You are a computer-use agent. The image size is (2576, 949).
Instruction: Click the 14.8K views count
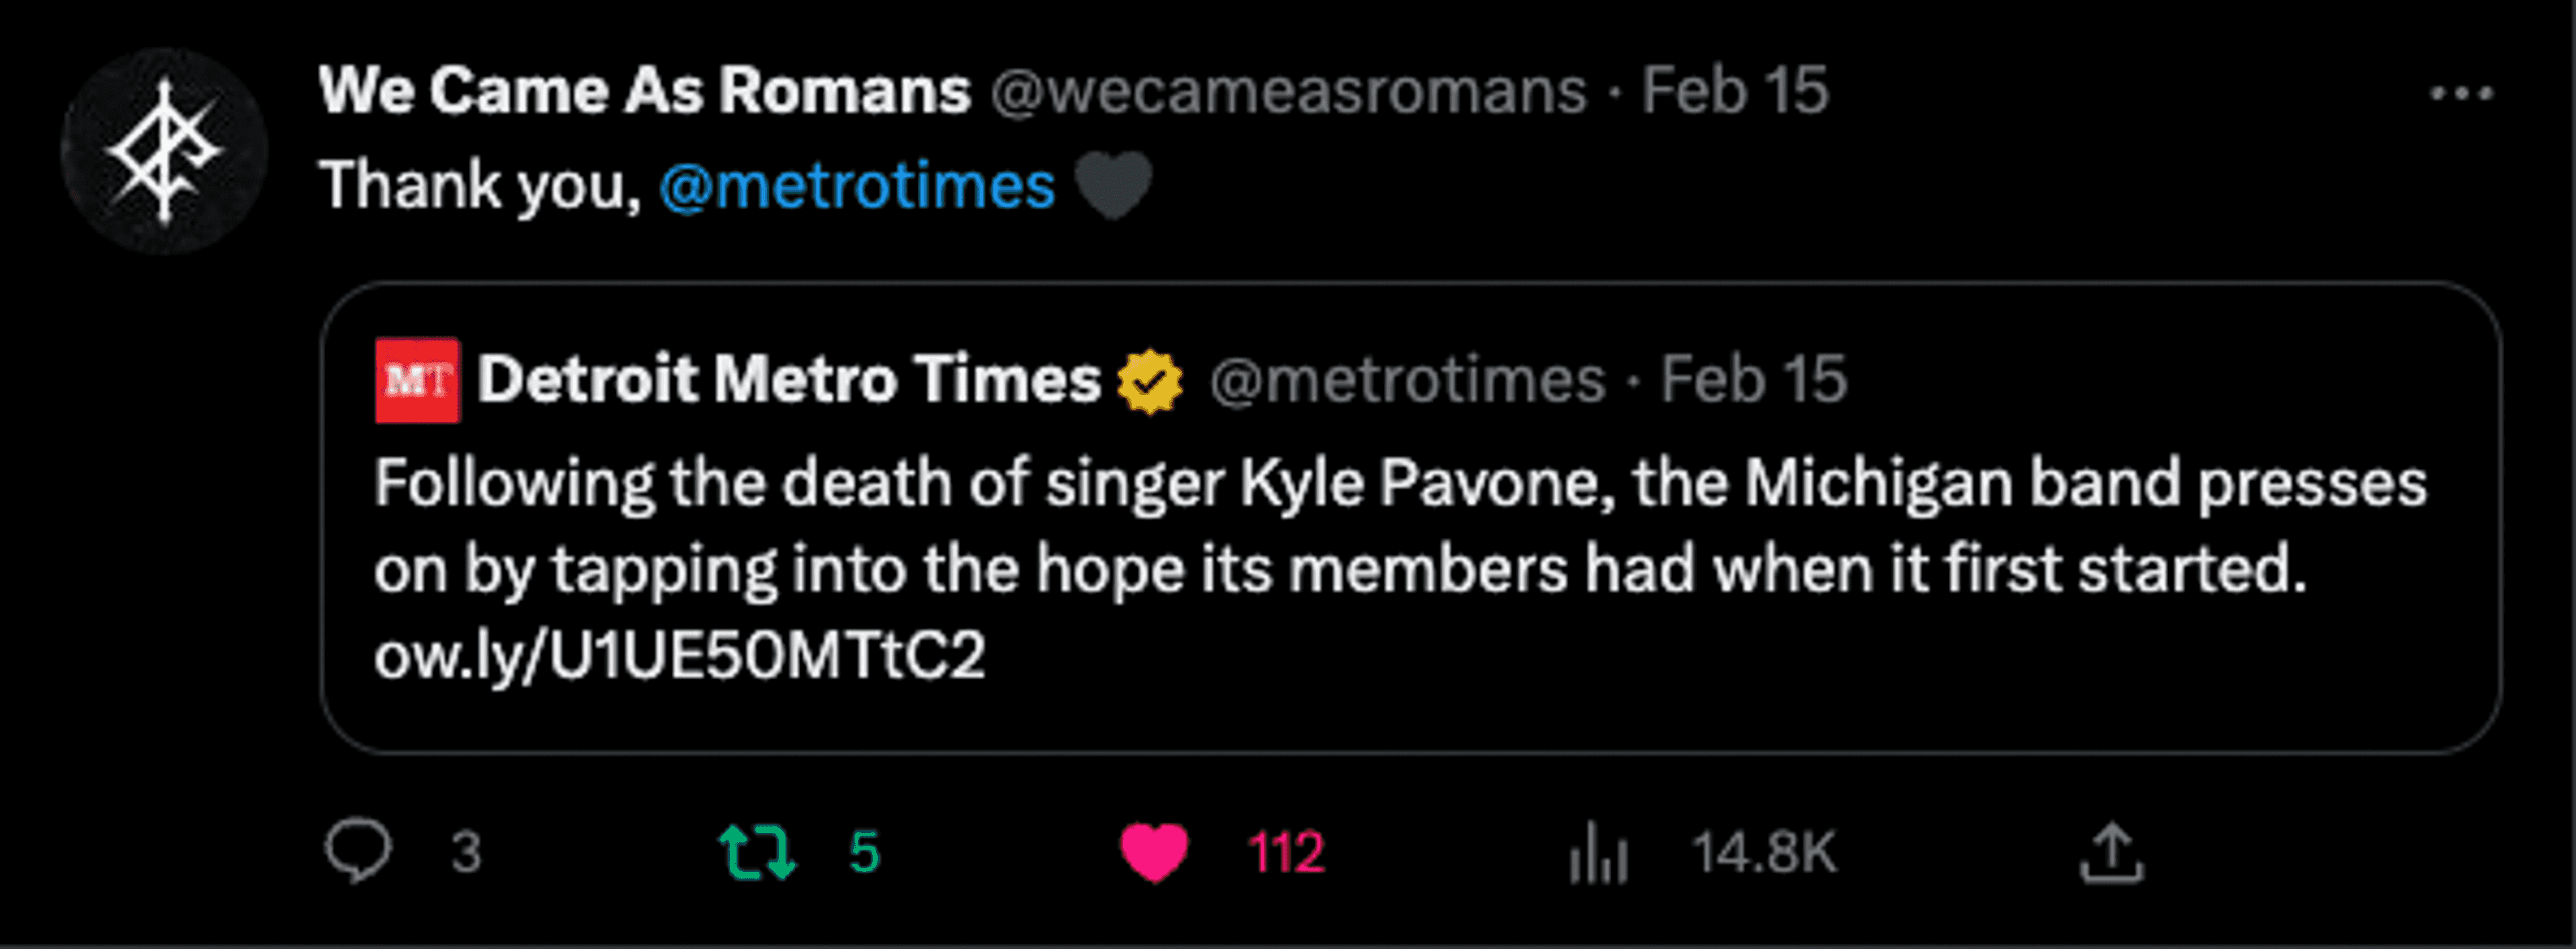click(x=1764, y=853)
